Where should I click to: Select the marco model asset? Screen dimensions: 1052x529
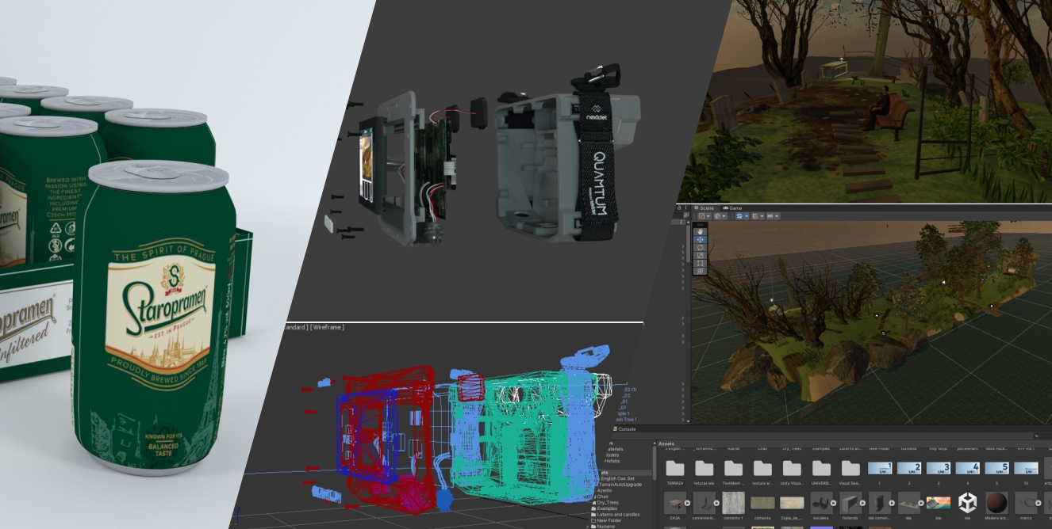pos(1024,504)
